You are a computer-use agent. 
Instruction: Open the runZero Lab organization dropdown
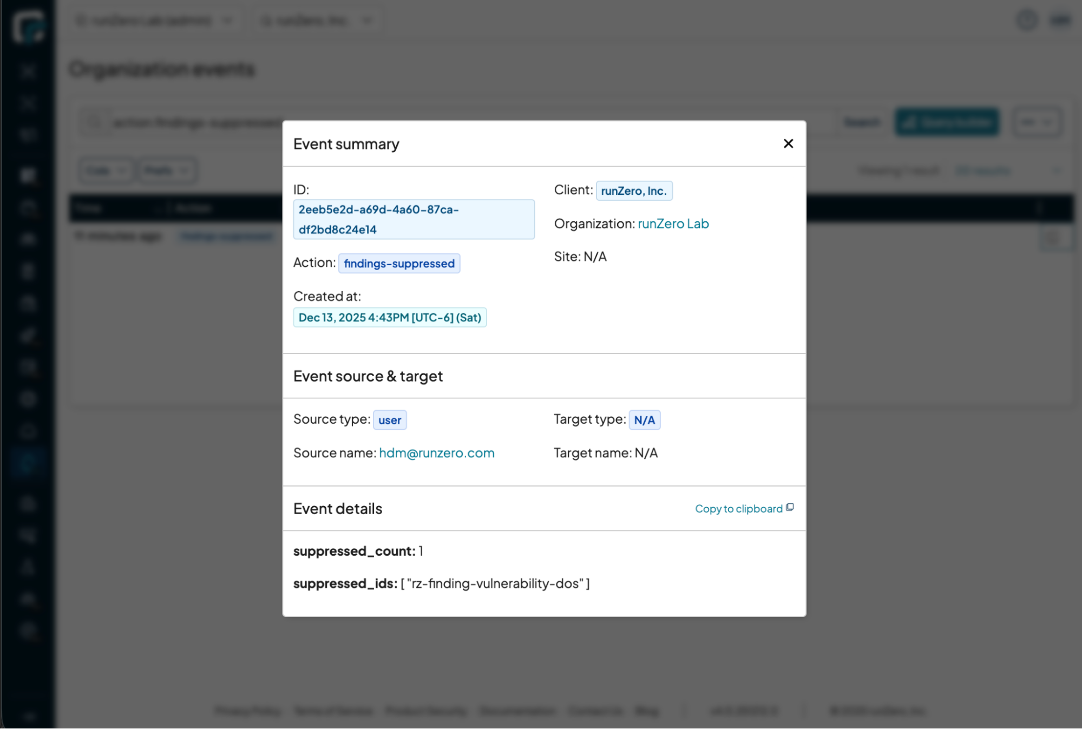tap(154, 21)
